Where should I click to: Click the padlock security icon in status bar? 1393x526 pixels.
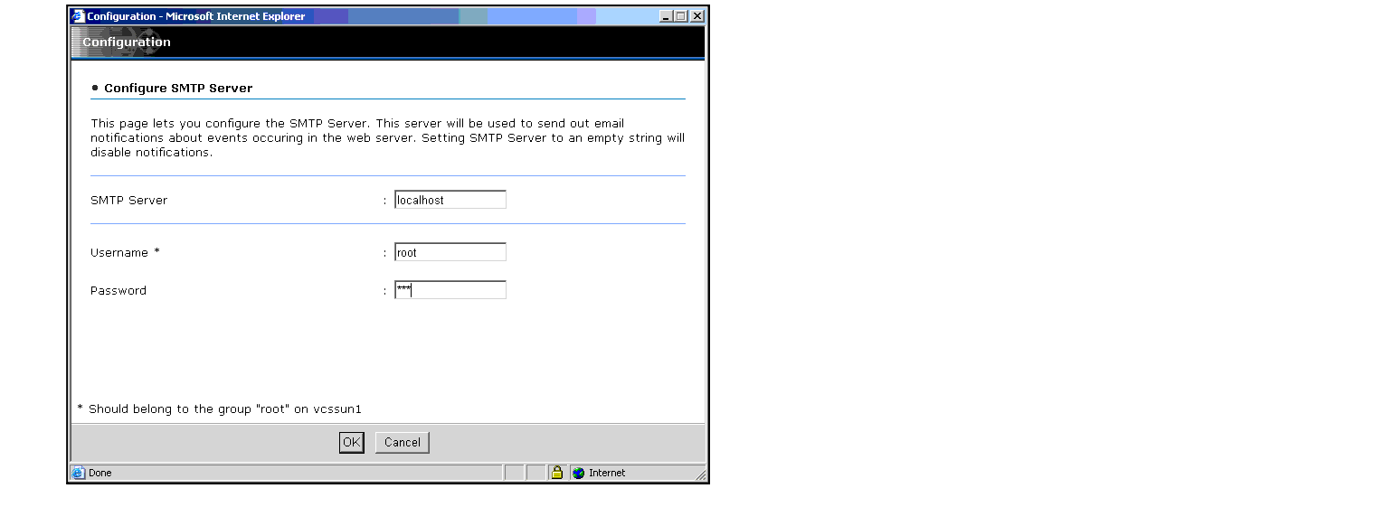click(557, 473)
